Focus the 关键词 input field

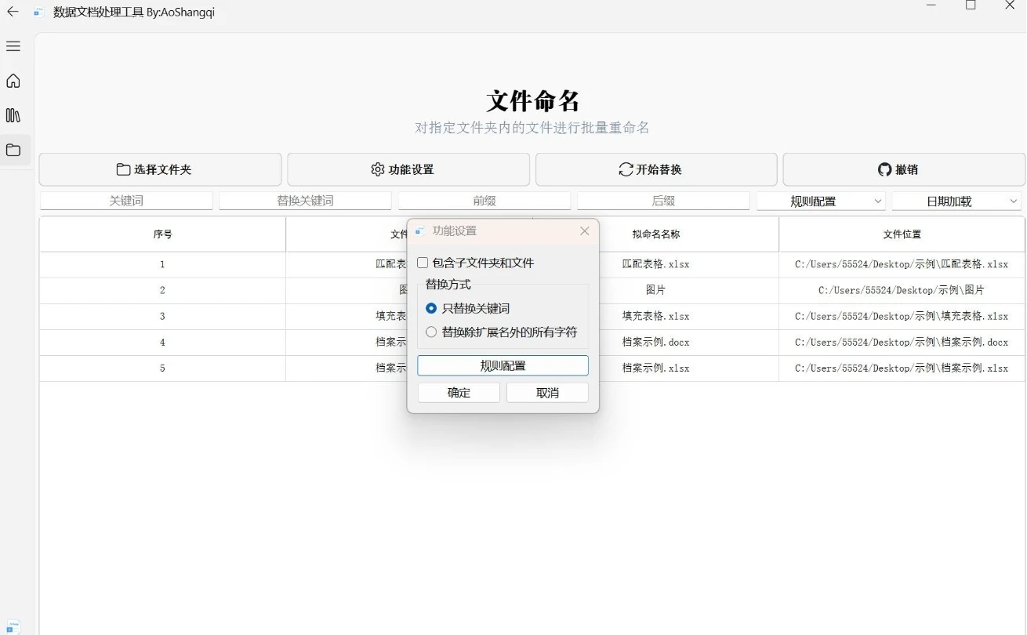point(126,201)
